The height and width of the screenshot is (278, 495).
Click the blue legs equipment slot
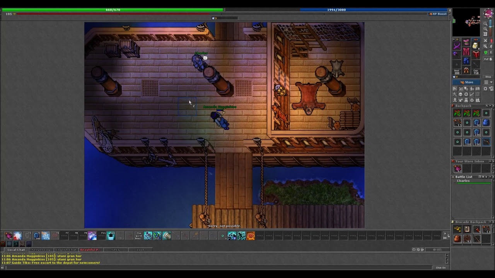point(466,61)
